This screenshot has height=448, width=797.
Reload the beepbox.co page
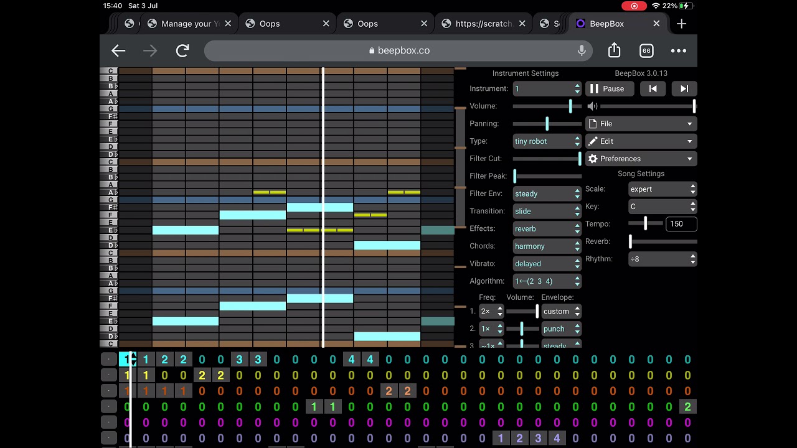182,51
